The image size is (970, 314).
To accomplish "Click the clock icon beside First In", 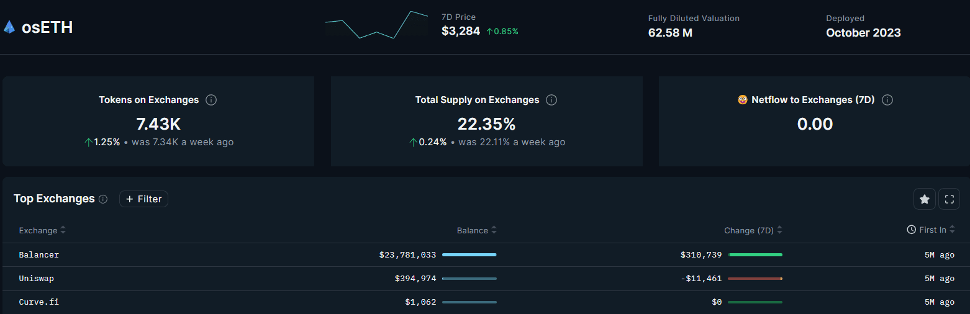I will (x=912, y=230).
